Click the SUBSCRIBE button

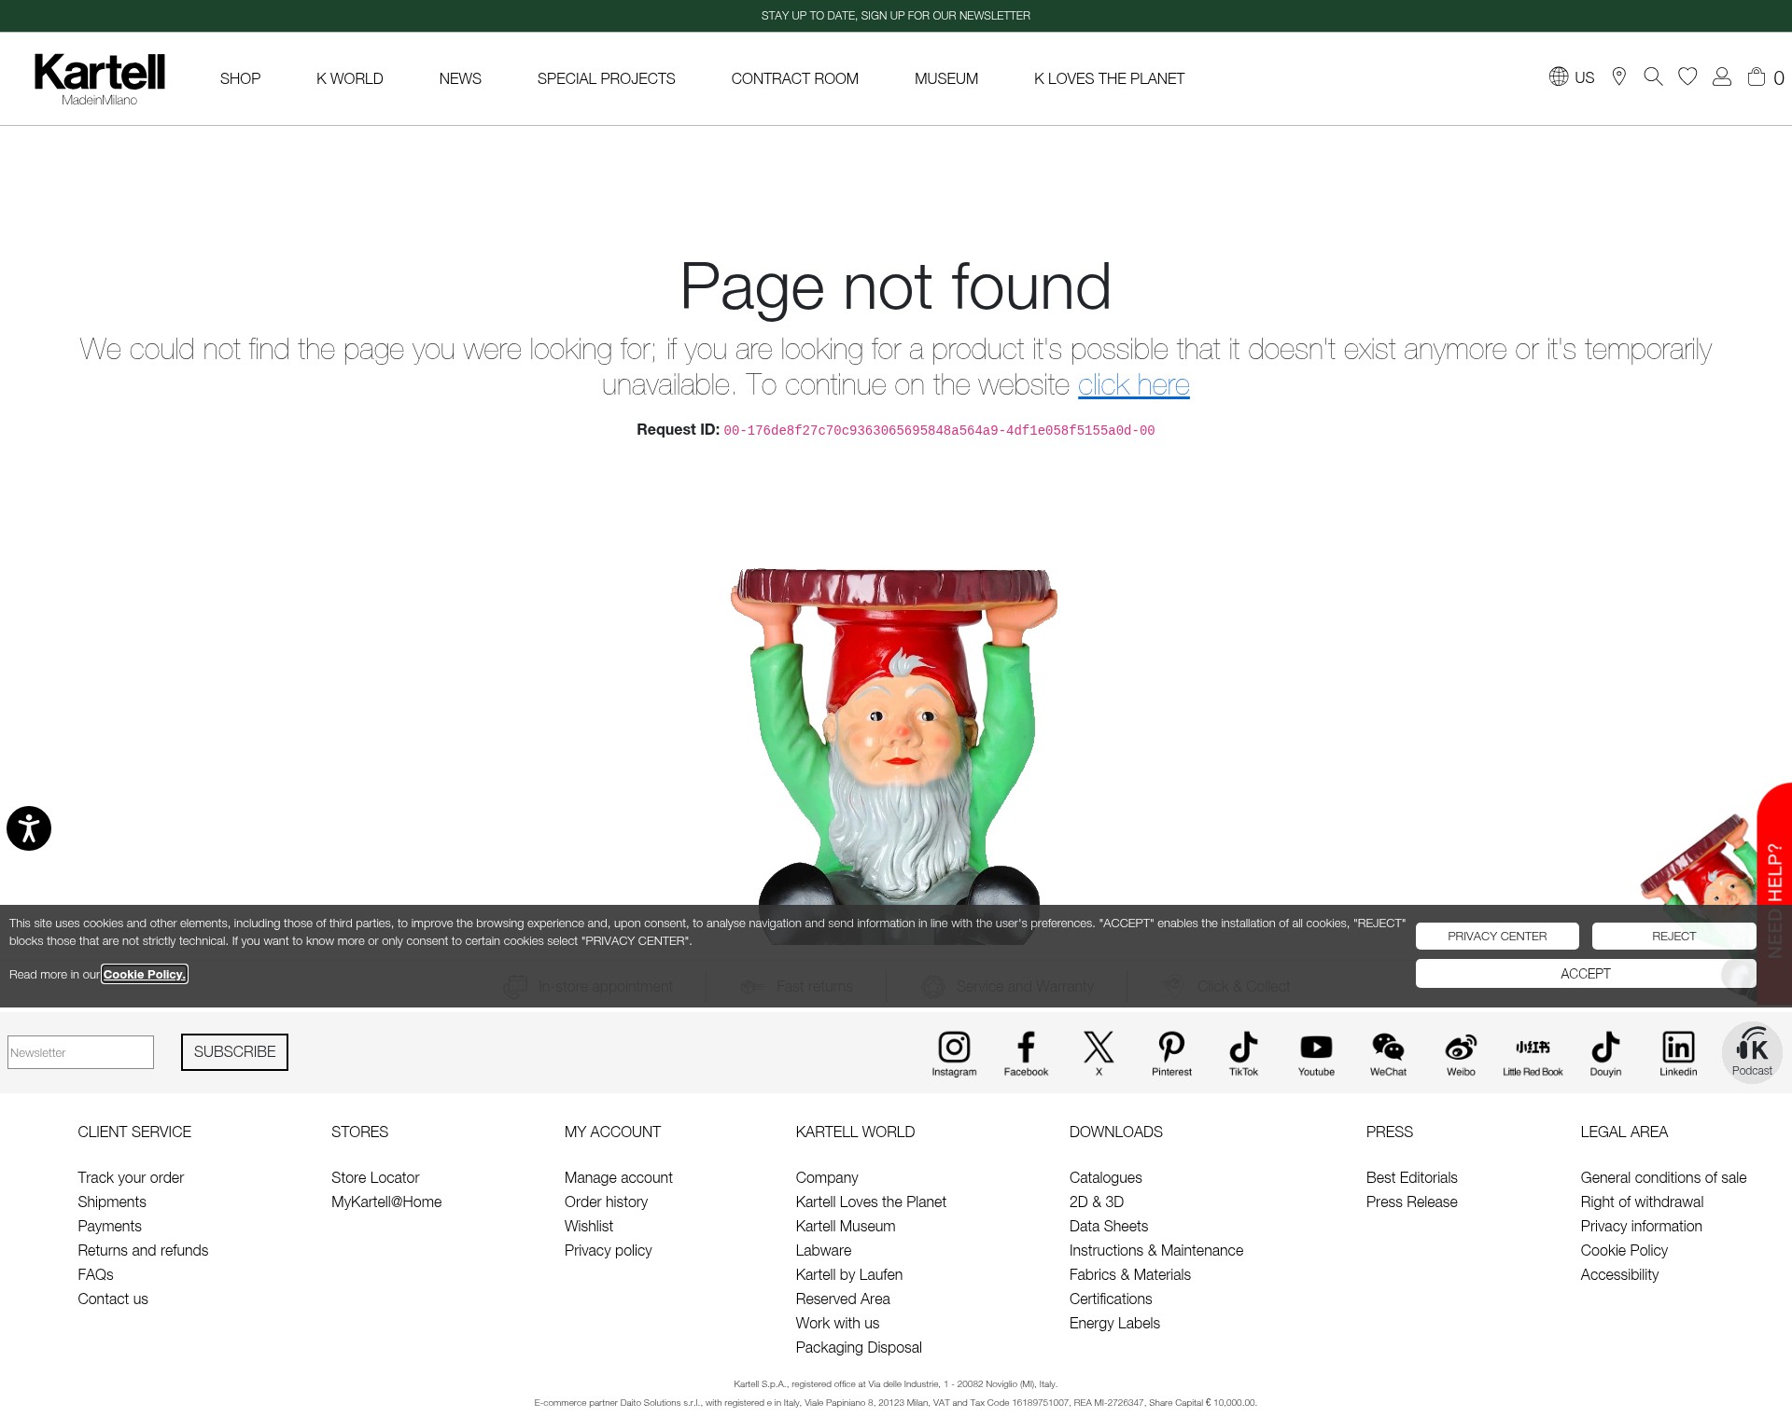click(x=234, y=1051)
